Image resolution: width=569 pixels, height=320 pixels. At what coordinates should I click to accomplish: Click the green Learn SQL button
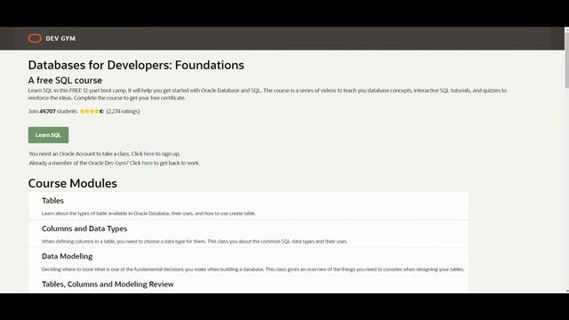click(48, 135)
